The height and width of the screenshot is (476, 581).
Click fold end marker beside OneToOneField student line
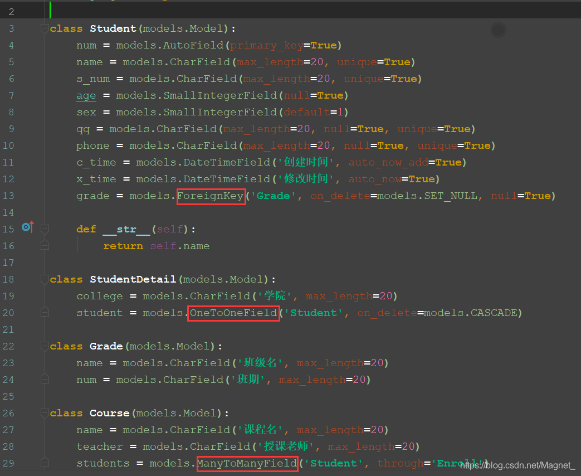pyautogui.click(x=45, y=313)
